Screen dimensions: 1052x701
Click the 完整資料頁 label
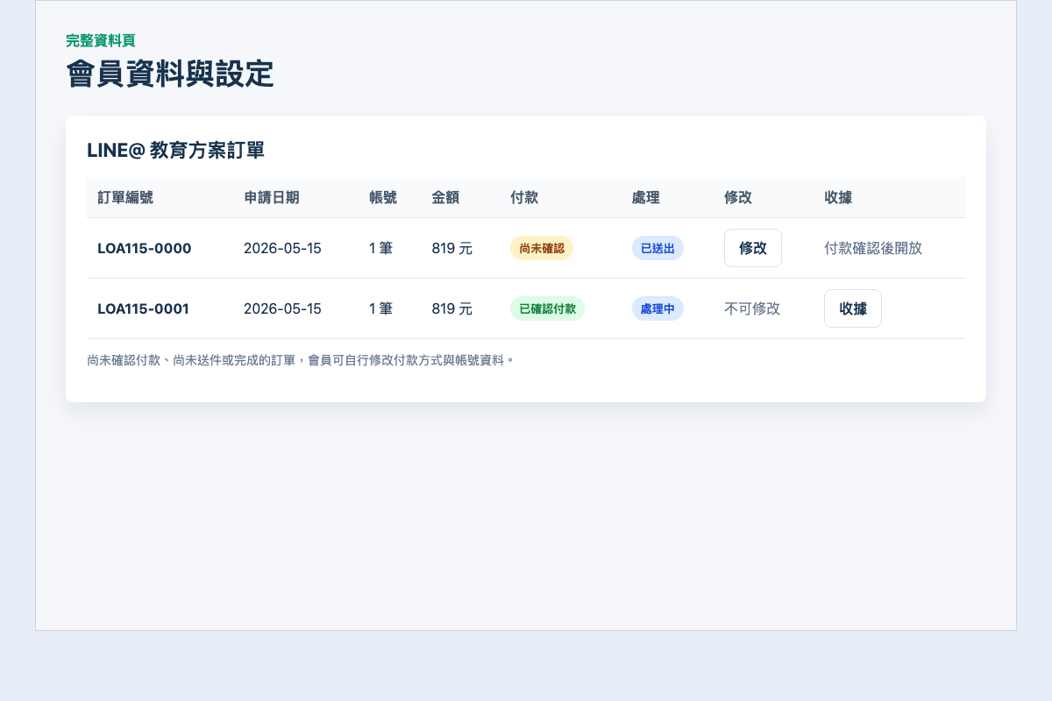(101, 40)
